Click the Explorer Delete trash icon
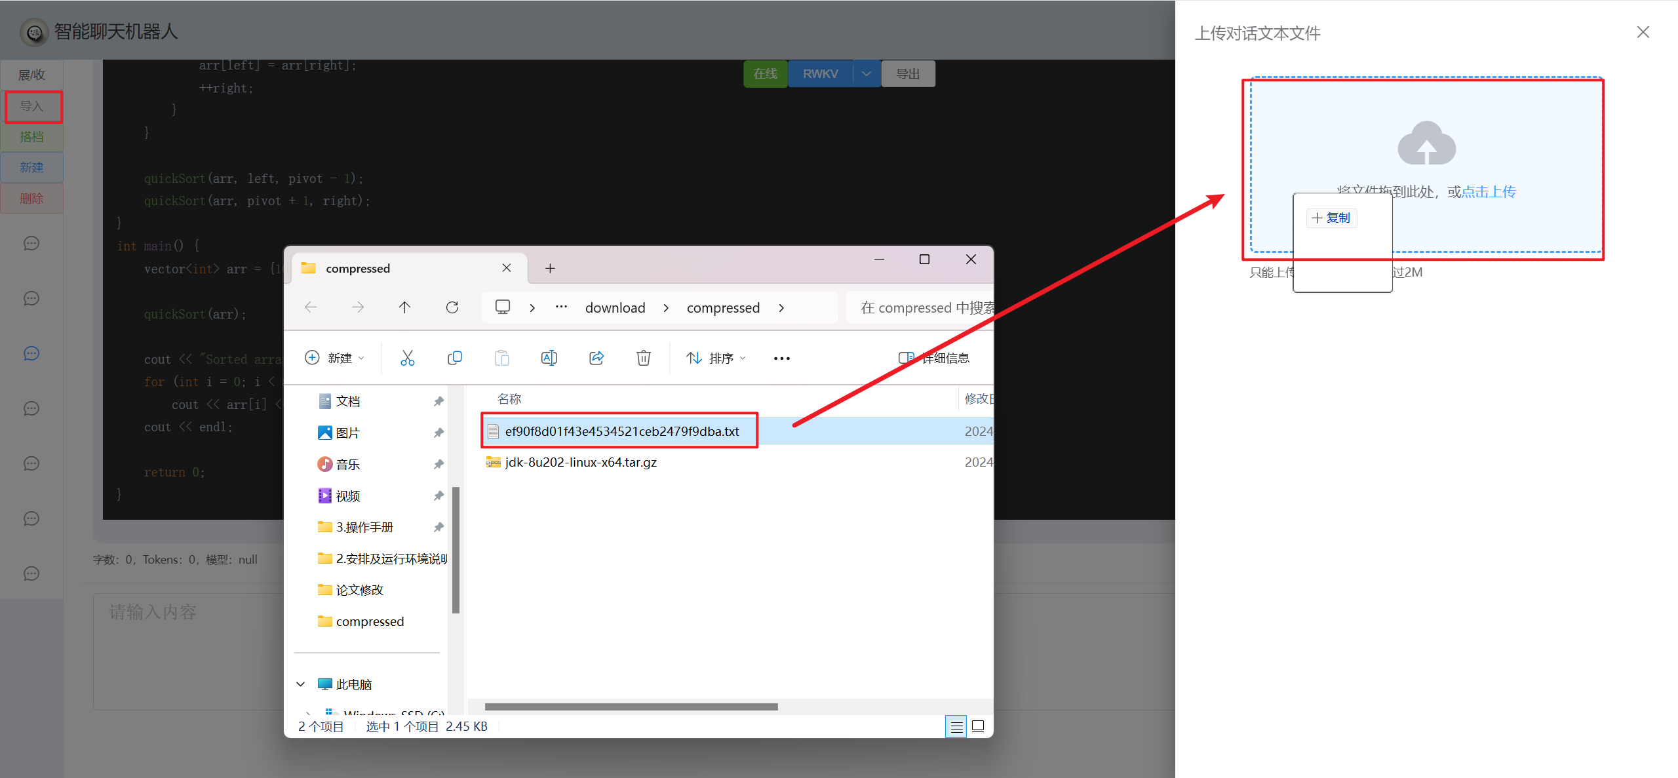 tap(643, 358)
